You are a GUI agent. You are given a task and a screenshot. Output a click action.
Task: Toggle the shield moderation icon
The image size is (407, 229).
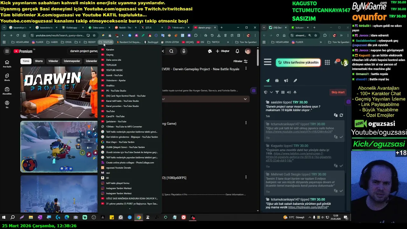[266, 92]
